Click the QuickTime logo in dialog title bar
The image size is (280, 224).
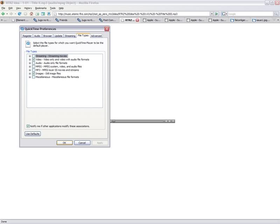click(22, 29)
